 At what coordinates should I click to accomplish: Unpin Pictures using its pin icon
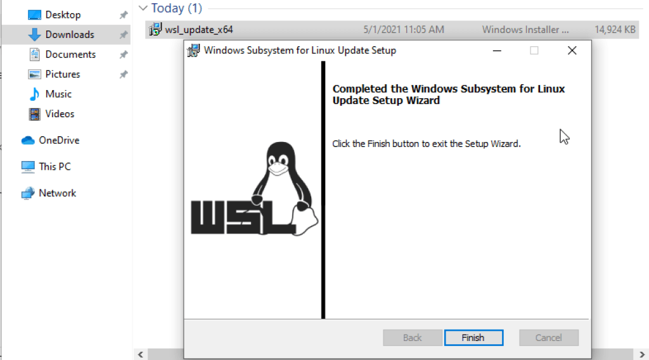[x=124, y=75]
